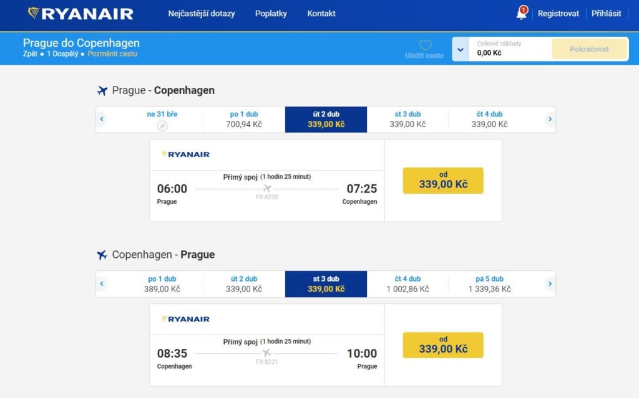Screen dimensions: 639x398
Task: Click the Ryanair logo in outbound flight card
Action: click(x=185, y=154)
